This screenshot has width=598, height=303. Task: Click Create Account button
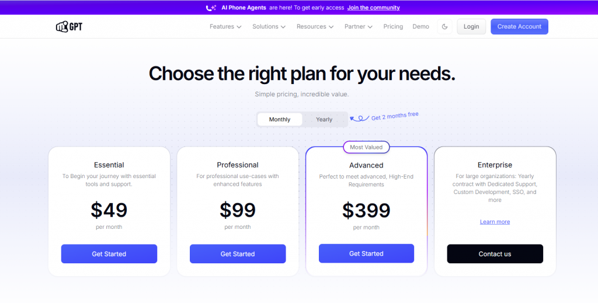519,27
